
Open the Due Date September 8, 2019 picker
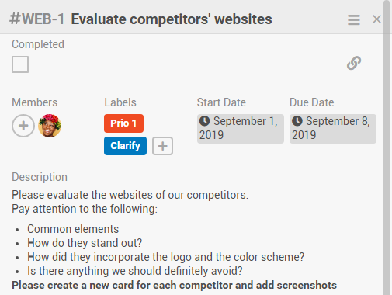coord(333,129)
